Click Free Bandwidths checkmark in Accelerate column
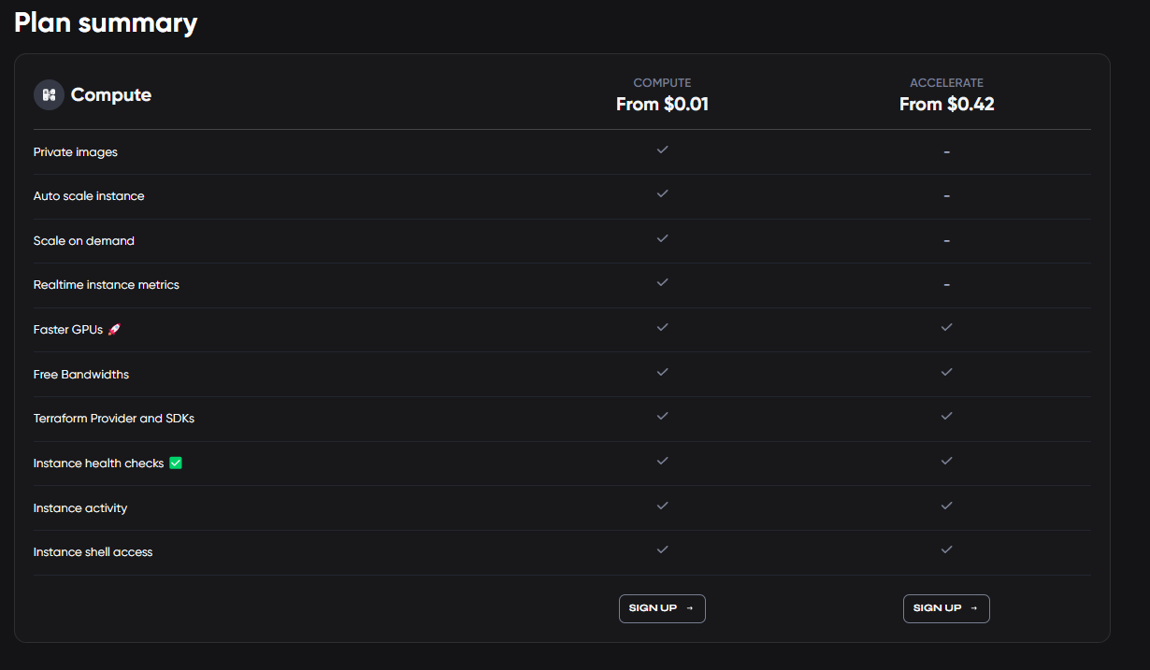The width and height of the screenshot is (1150, 670). pos(946,372)
